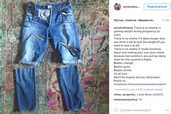Open chloe_bergeron_ commenter profile

point(125,95)
